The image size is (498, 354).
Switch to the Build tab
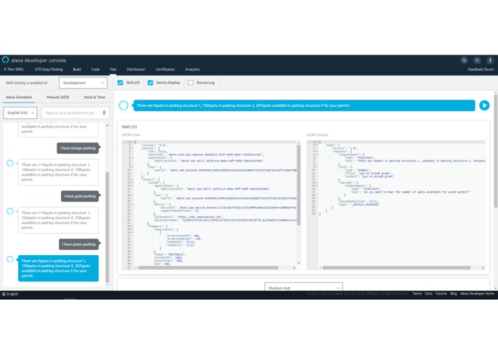point(77,70)
